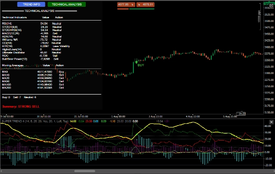Click the Buy action in MA5 row
The width and height of the screenshot is (275, 174).
tap(61, 72)
